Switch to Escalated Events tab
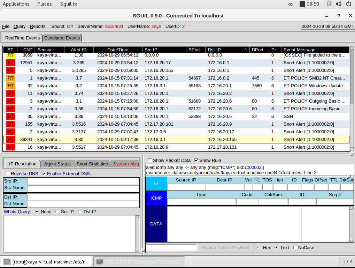The height and width of the screenshot is (268, 355). (62, 38)
